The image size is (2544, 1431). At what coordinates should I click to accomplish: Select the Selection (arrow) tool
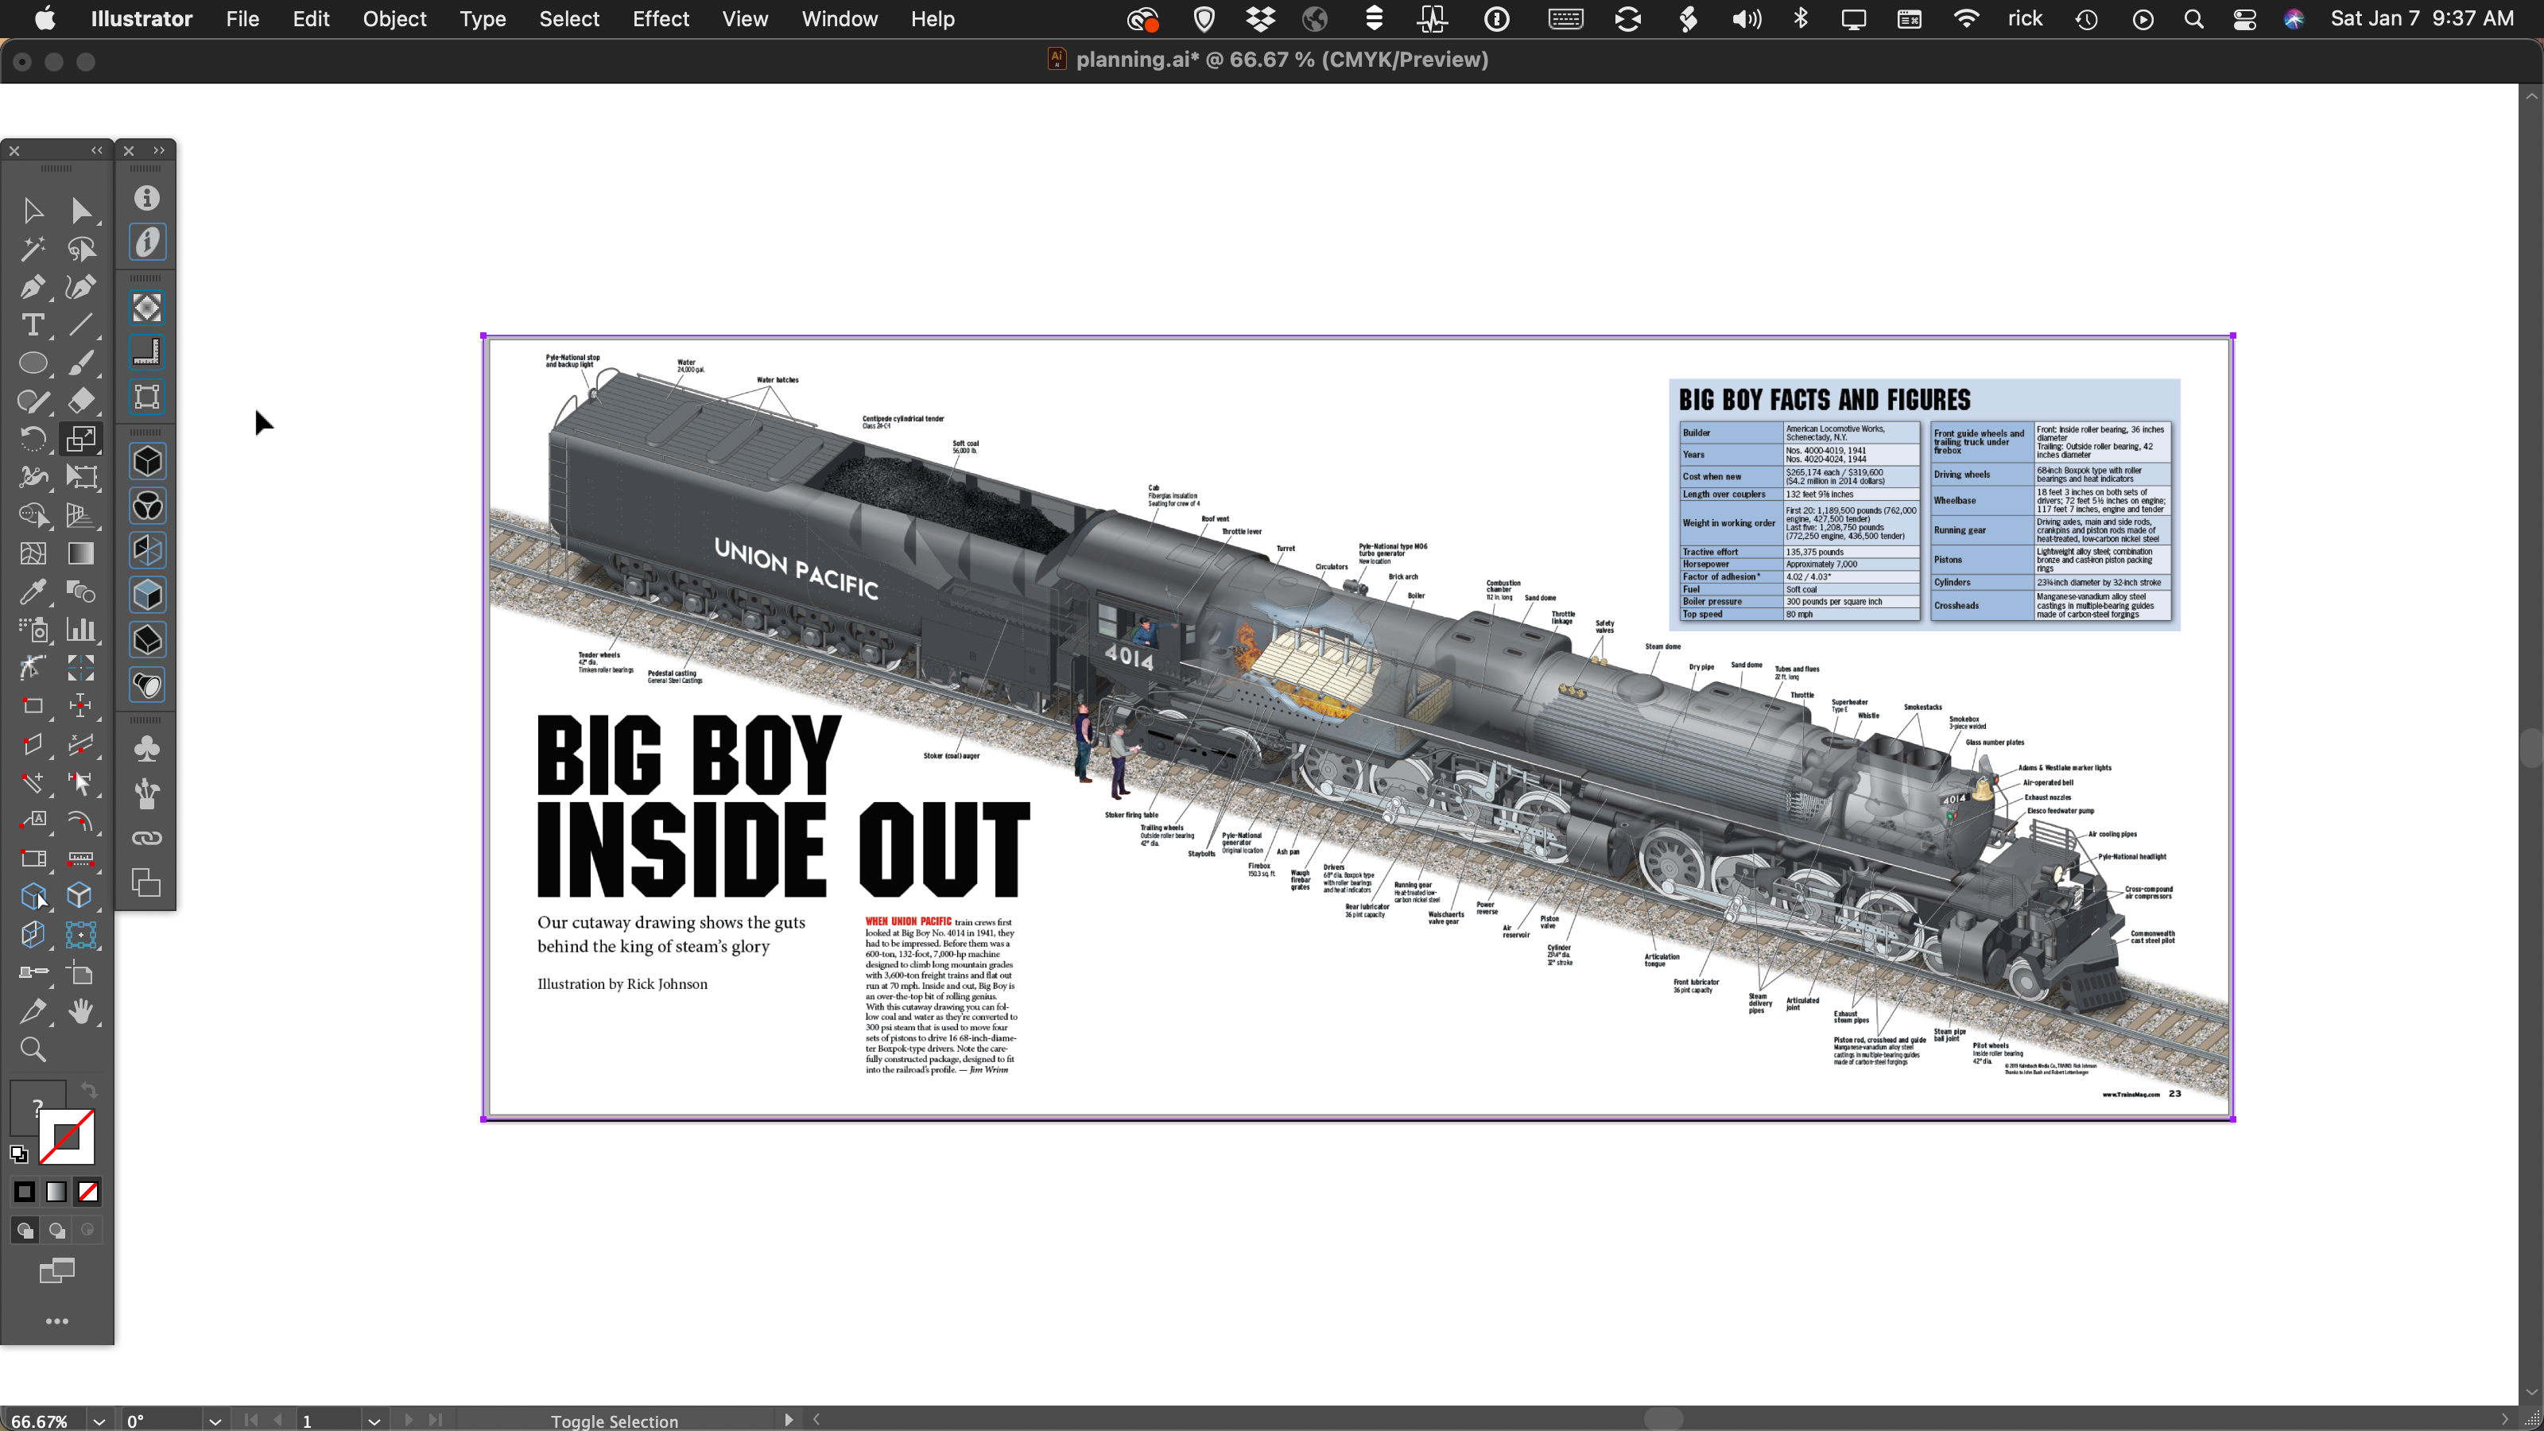point(33,211)
